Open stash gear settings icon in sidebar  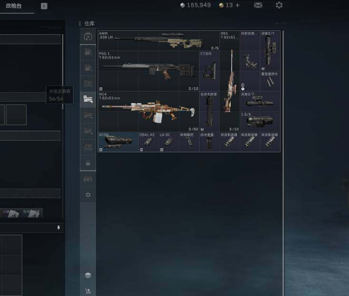88,195
